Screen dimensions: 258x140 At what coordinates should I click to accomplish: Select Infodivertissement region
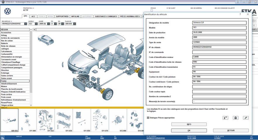(15, 84)
